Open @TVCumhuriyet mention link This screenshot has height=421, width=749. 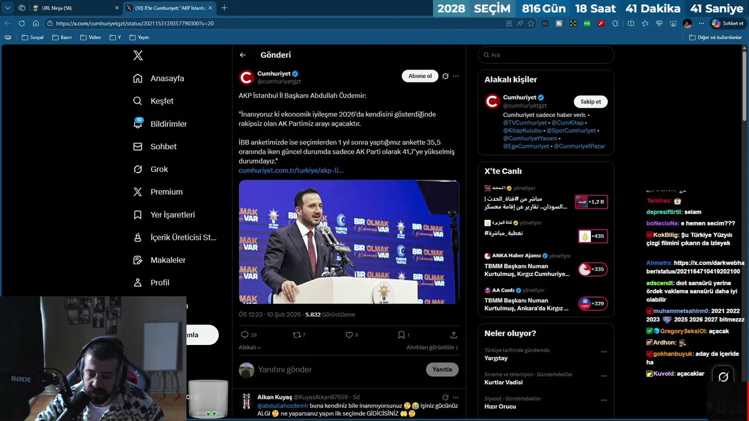pyautogui.click(x=525, y=123)
